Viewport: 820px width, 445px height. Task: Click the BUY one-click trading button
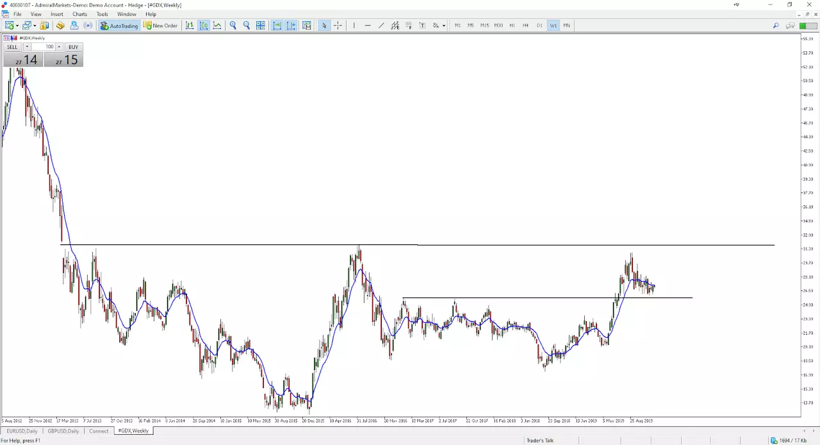point(73,47)
